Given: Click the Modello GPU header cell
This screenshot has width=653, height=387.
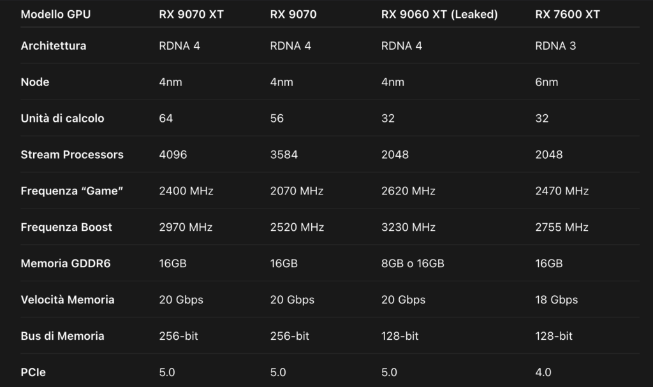Looking at the screenshot, I should [x=55, y=15].
